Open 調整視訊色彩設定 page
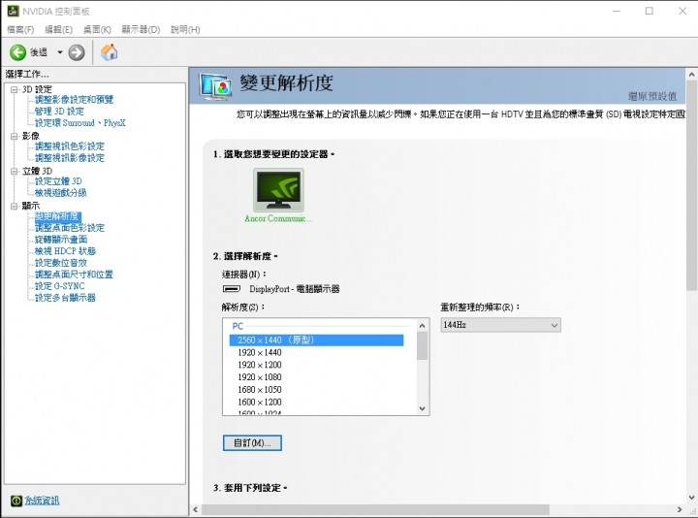 70,146
